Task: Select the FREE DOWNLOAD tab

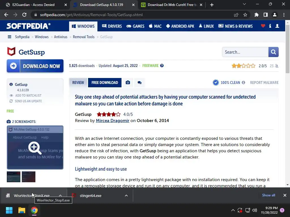Action: (105, 83)
